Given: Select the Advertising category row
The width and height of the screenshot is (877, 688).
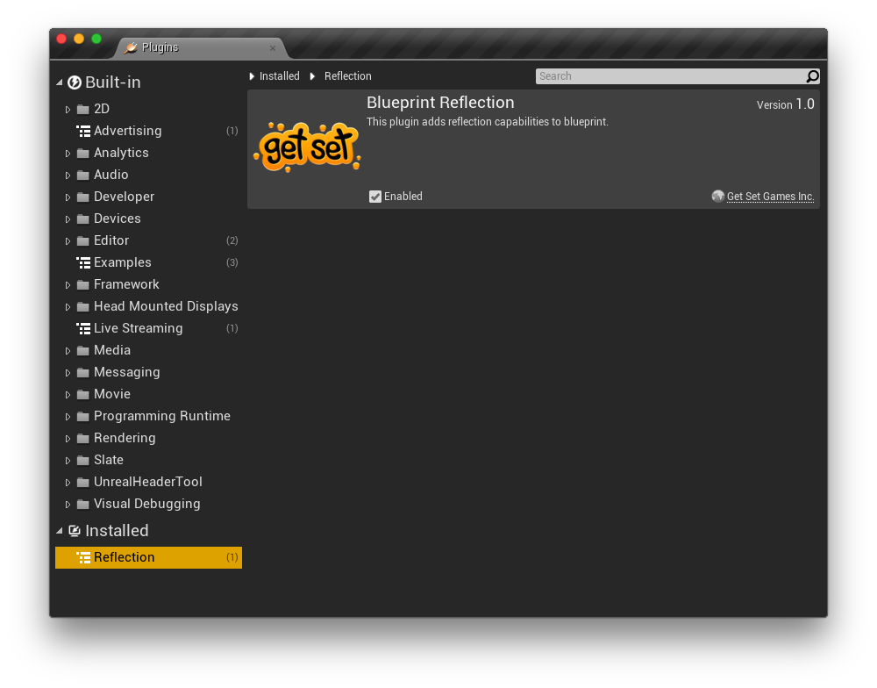Looking at the screenshot, I should tap(149, 131).
